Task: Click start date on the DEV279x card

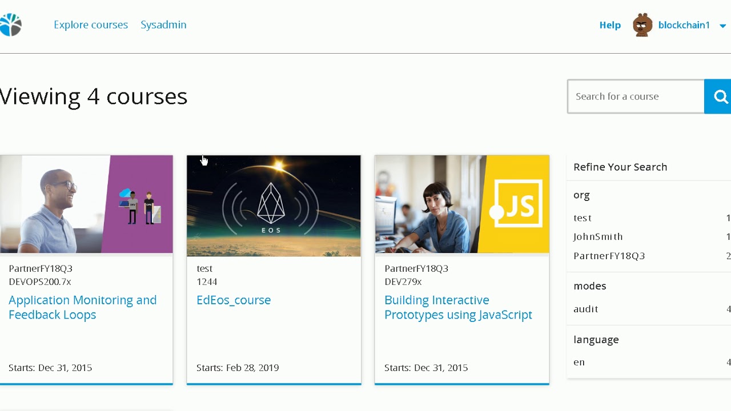Action: [x=426, y=368]
